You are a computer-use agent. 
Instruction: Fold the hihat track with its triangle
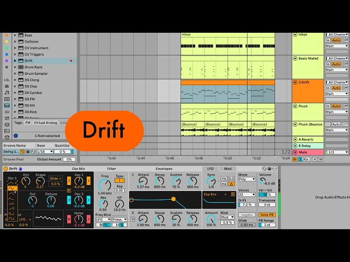click(295, 35)
